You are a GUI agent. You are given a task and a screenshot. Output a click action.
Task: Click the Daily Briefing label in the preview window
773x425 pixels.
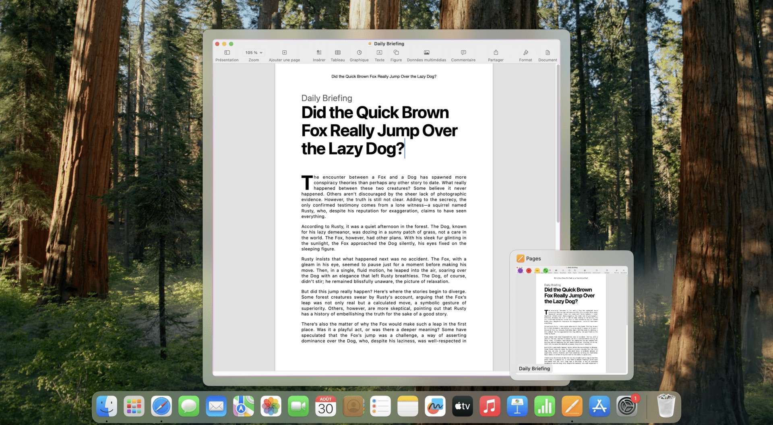point(534,368)
